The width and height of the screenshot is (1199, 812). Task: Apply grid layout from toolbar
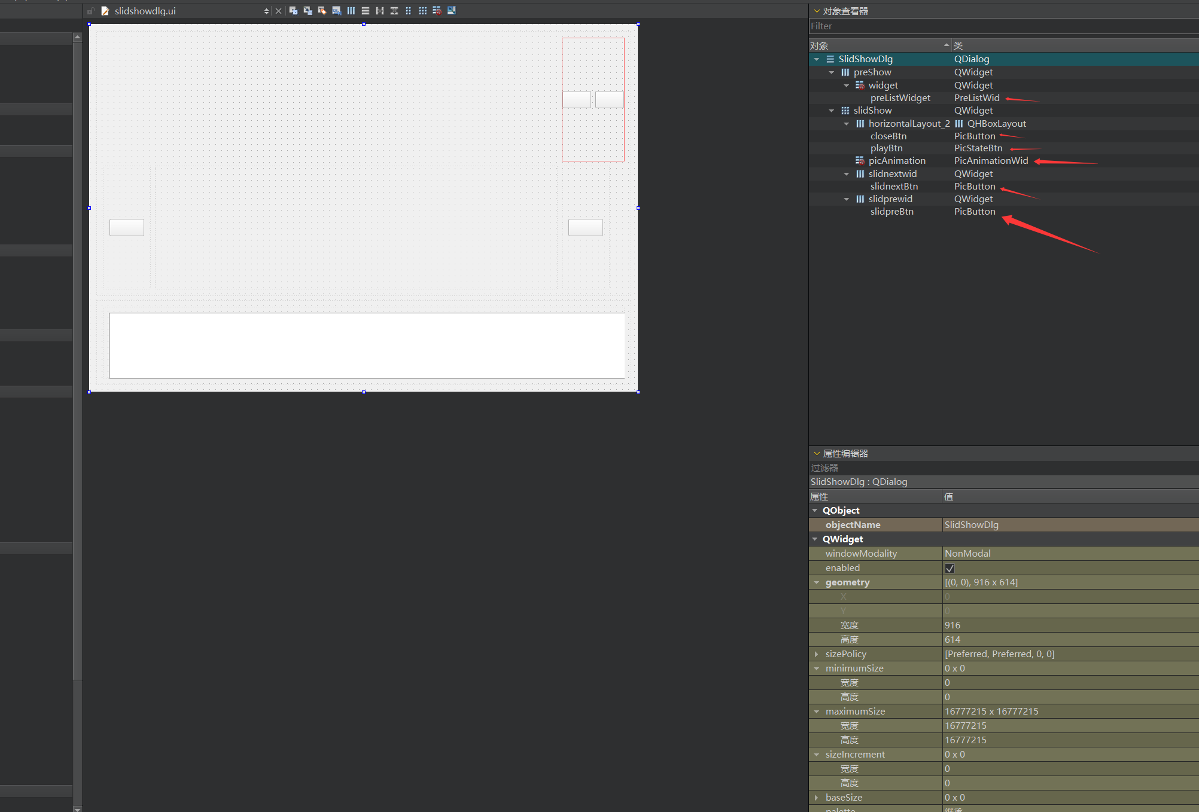coord(423,11)
